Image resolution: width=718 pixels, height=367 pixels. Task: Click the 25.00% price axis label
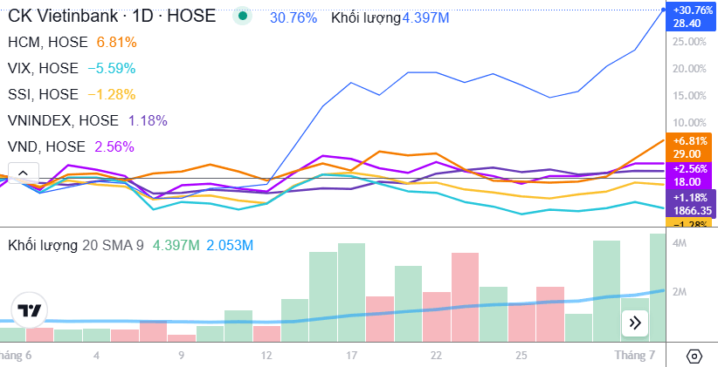coord(689,42)
